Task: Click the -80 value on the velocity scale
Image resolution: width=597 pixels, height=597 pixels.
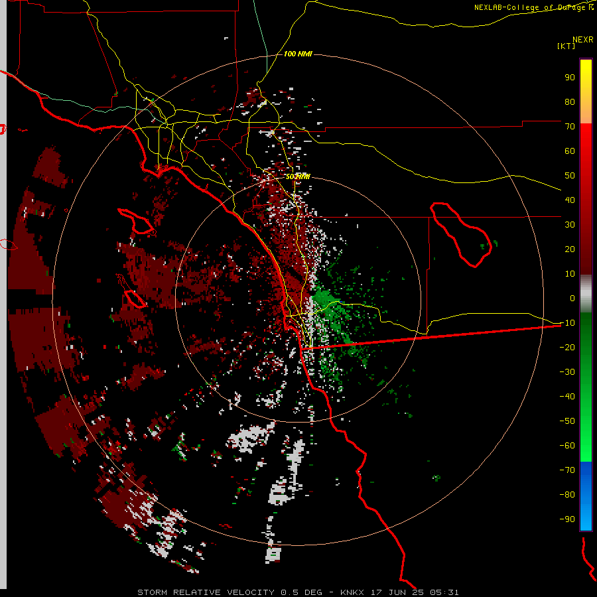Action: click(x=567, y=495)
